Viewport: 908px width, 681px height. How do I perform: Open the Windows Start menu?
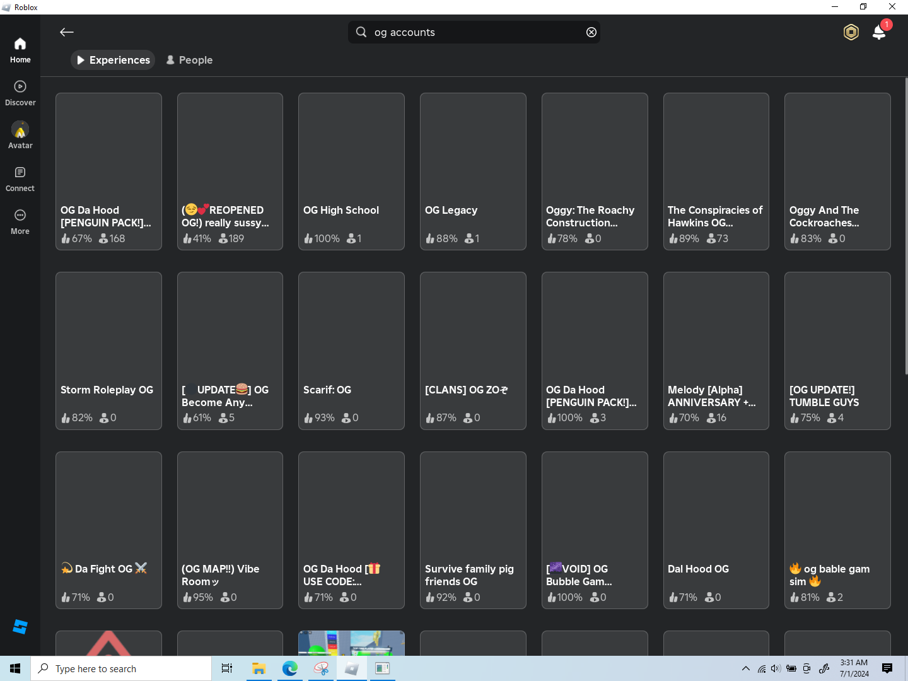pos(15,668)
